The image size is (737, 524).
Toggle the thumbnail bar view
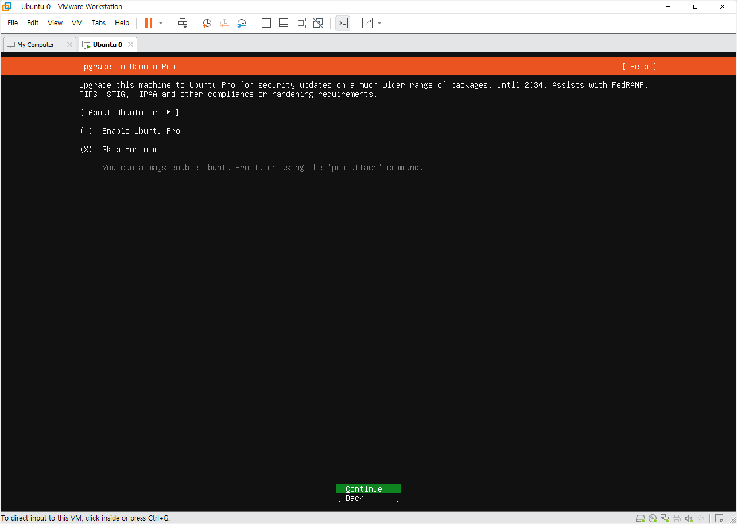click(284, 23)
